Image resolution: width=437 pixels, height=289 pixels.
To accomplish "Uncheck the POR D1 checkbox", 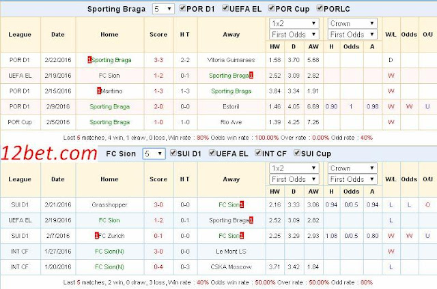I will [x=183, y=8].
